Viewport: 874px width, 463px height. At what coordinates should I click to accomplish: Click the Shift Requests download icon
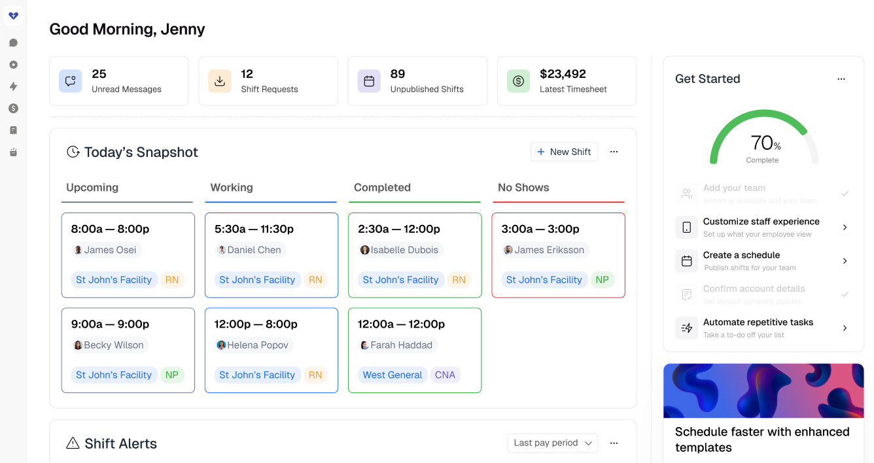point(220,81)
